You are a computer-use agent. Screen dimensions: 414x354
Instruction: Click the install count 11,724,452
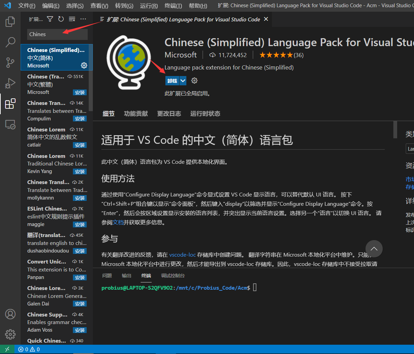pos(228,55)
